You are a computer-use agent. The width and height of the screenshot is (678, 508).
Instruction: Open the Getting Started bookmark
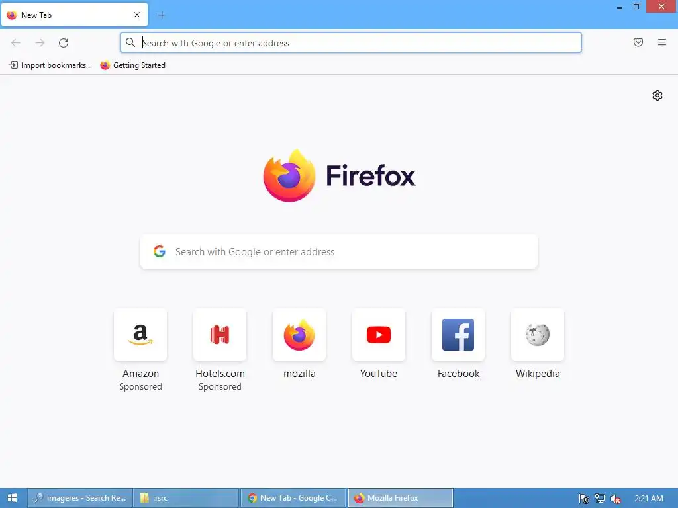(x=132, y=65)
